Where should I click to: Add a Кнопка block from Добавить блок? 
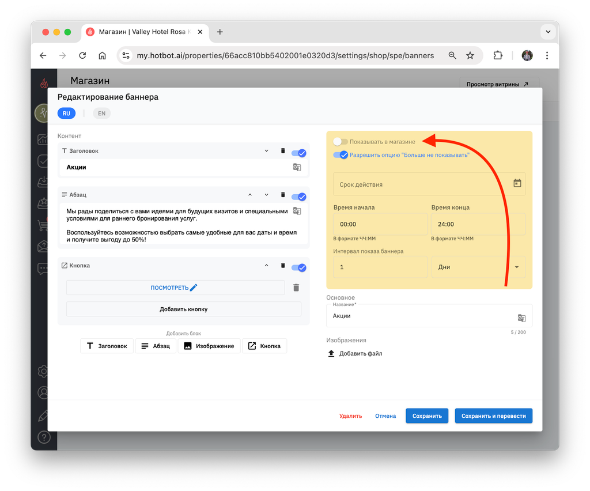[264, 346]
